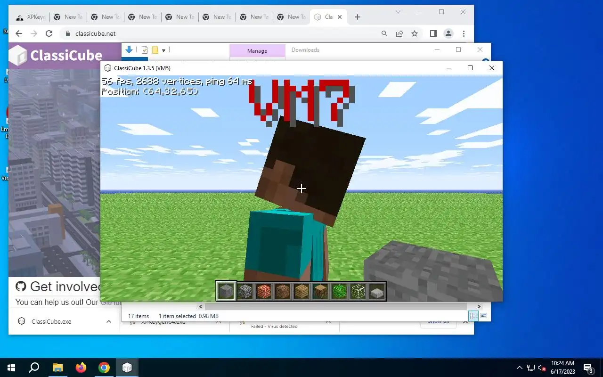Switch to the Cla Chrome tab

329,17
